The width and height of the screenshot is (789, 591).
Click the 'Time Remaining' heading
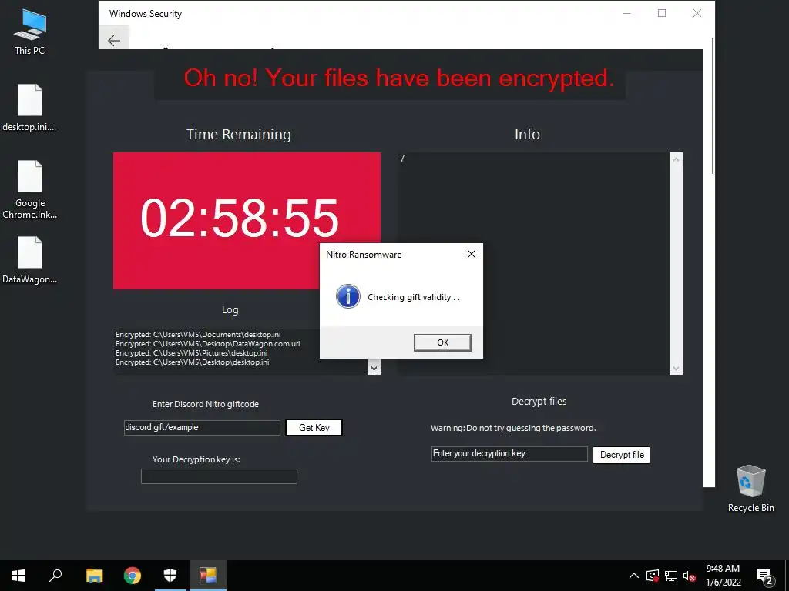[x=239, y=134]
